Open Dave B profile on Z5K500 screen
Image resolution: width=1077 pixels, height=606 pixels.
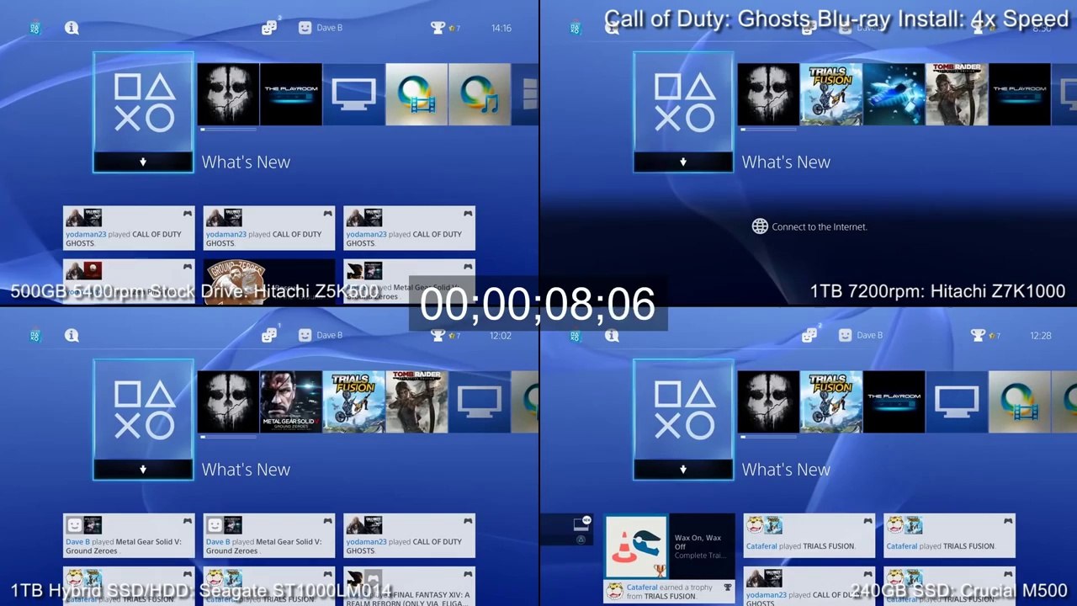[x=321, y=28]
